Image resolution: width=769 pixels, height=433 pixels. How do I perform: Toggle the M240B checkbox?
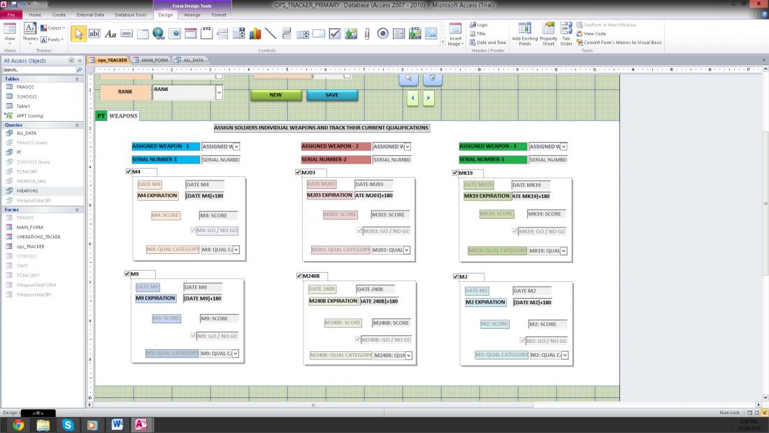tap(299, 276)
